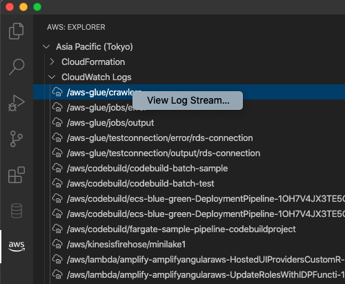Expand the CloudFormation node chevron

52,61
